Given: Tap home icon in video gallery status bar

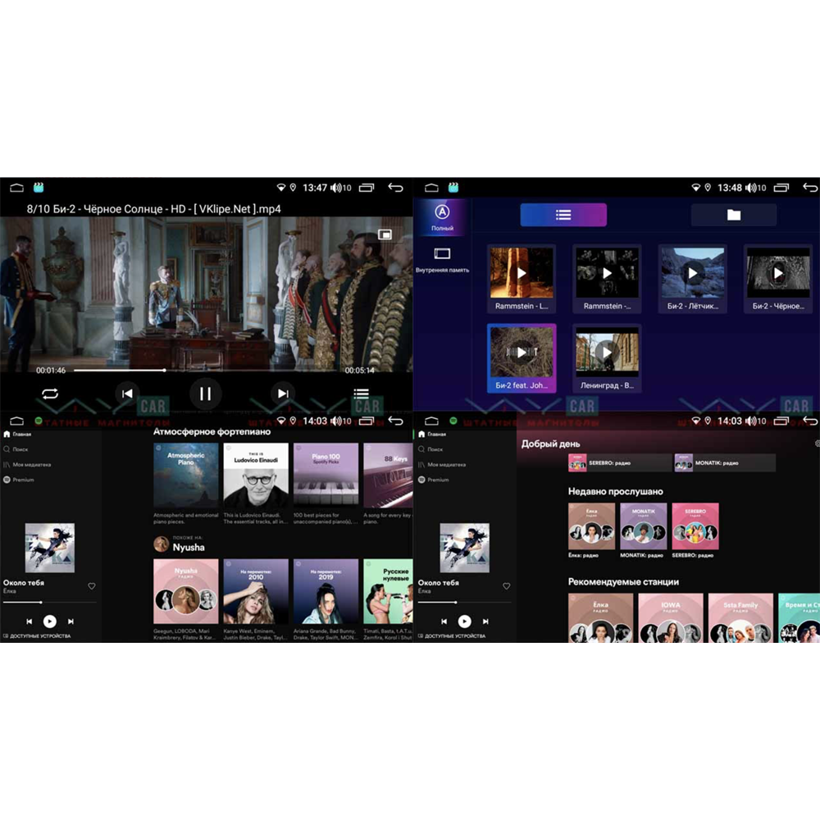Looking at the screenshot, I should point(431,188).
